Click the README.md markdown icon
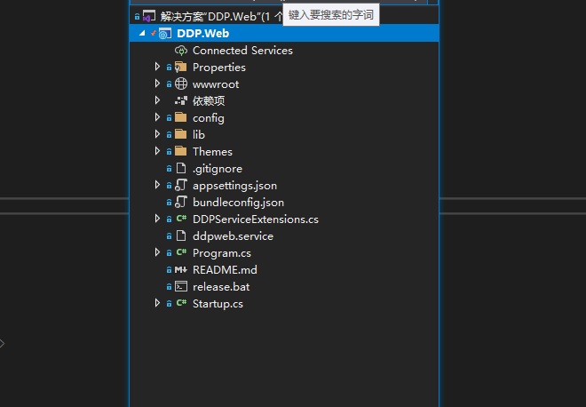The height and width of the screenshot is (407, 586). click(181, 270)
